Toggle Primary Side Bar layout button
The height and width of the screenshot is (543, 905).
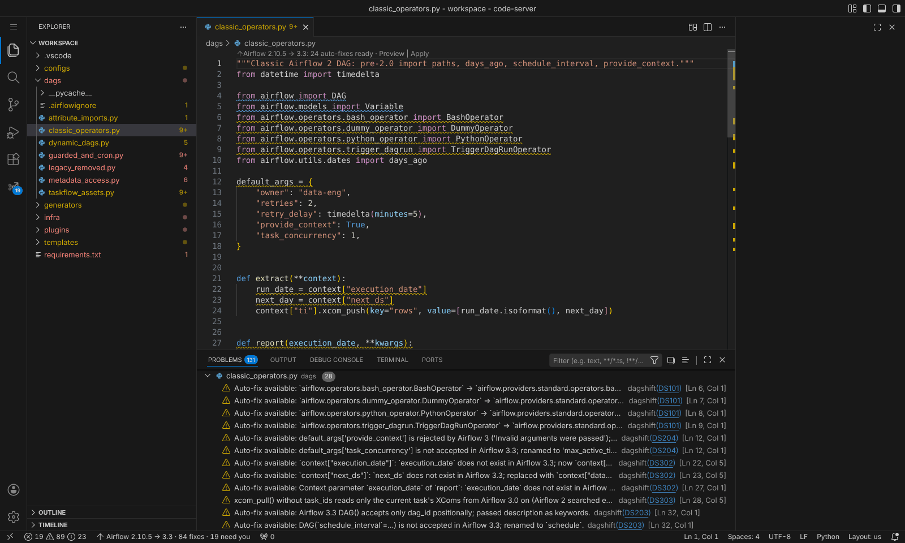[867, 8]
